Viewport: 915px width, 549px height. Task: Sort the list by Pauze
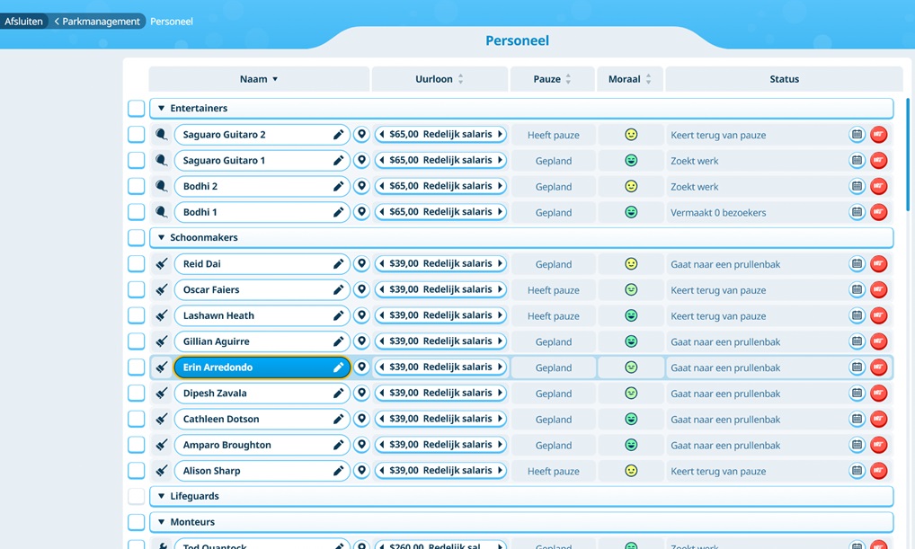coord(552,79)
